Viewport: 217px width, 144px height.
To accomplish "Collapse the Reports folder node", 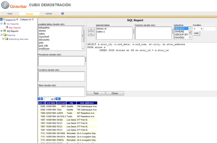I will click(2, 35).
